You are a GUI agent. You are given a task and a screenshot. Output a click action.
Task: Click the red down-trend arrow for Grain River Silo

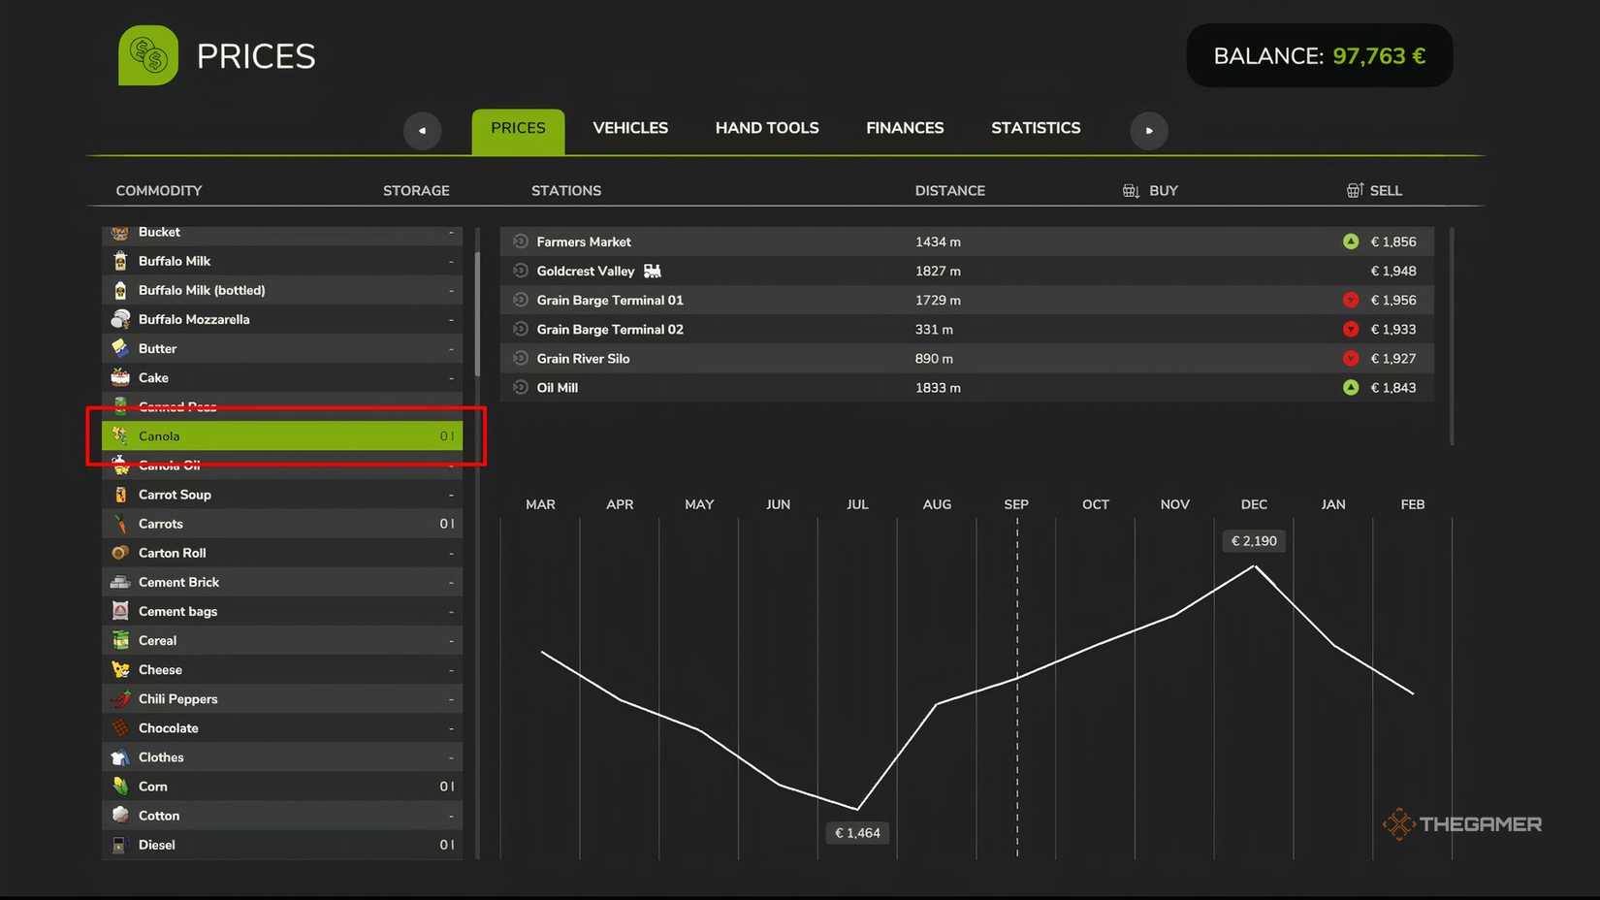pos(1351,358)
